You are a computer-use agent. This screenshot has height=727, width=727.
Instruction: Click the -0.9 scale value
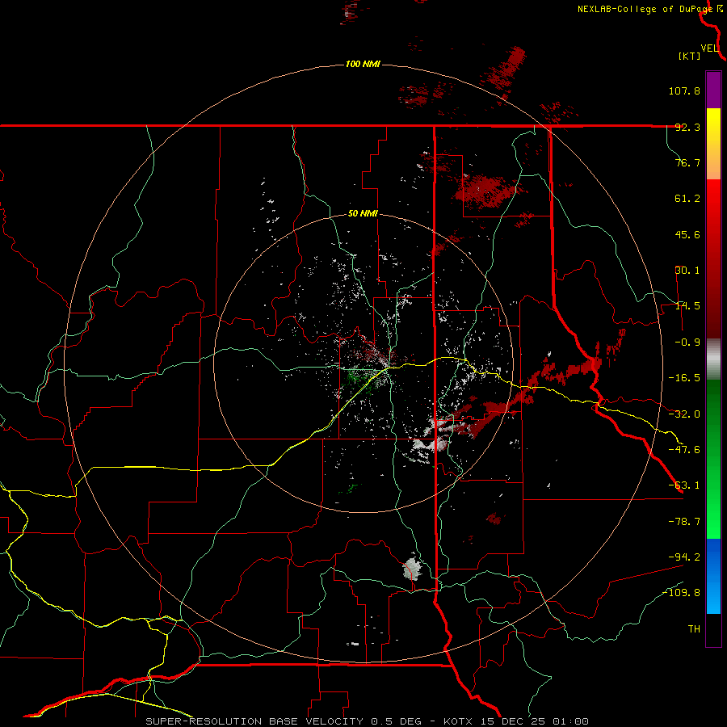coord(687,342)
